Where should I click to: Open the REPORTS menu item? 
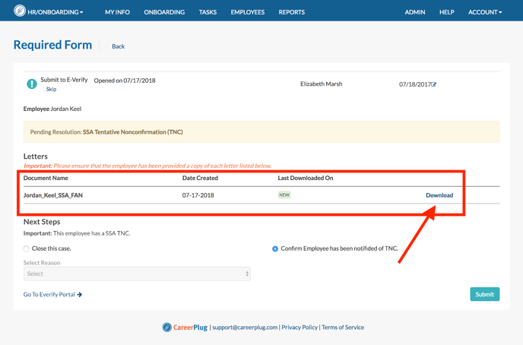(x=292, y=12)
